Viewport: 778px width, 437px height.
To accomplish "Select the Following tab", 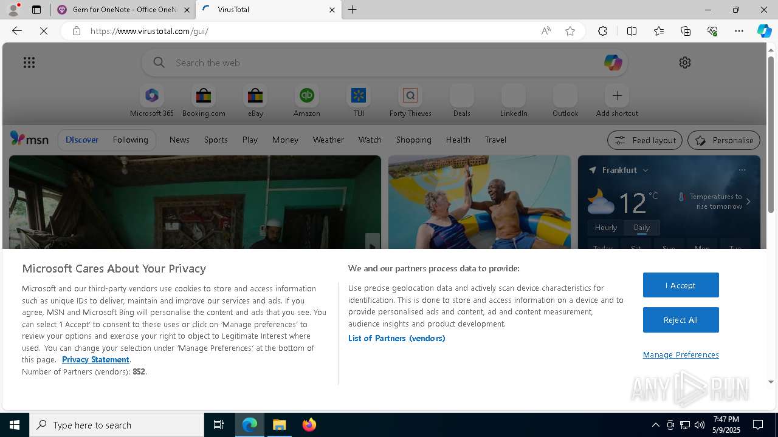I will tap(131, 140).
